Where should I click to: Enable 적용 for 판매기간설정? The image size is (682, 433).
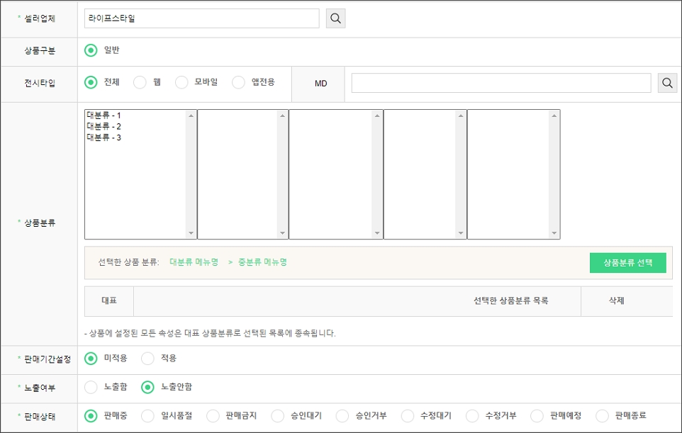pyautogui.click(x=147, y=359)
